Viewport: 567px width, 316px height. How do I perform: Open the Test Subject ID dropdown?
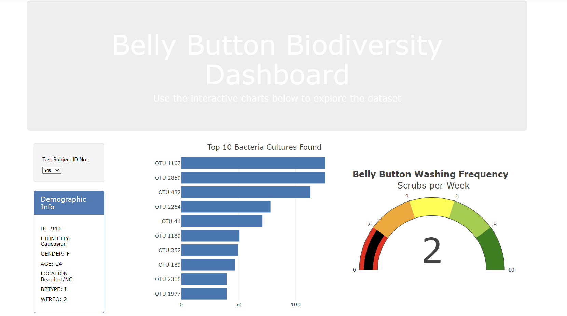click(52, 170)
